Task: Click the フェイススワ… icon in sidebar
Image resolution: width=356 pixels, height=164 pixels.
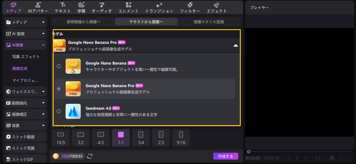Action: click(8, 92)
